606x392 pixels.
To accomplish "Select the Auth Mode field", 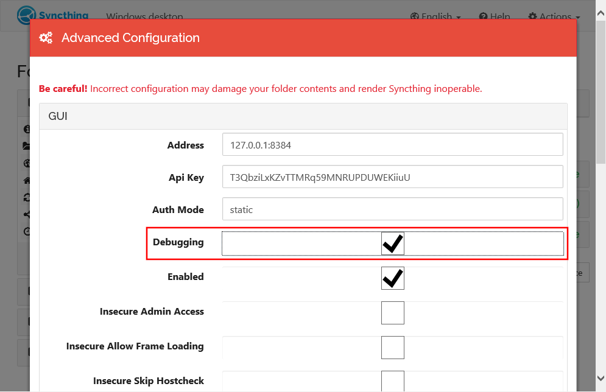I will click(392, 209).
